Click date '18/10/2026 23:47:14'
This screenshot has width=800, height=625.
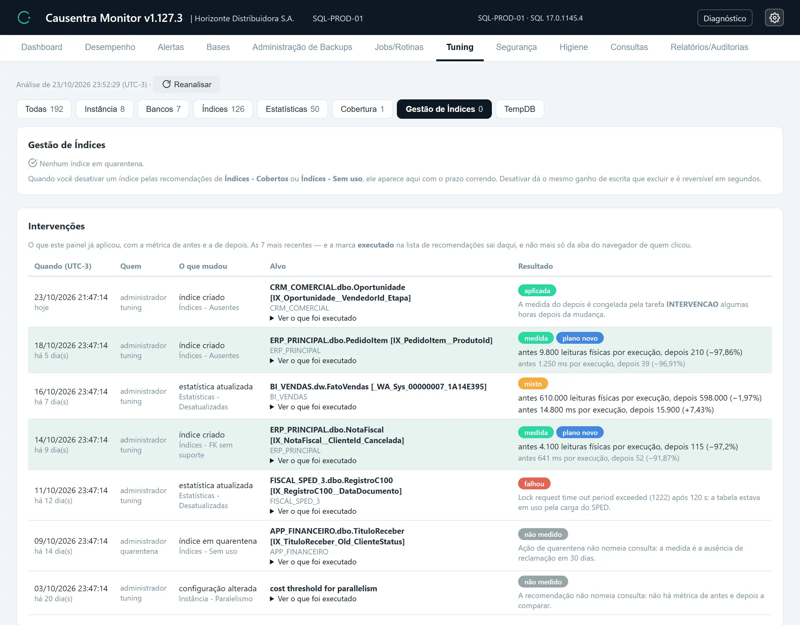[x=71, y=345]
